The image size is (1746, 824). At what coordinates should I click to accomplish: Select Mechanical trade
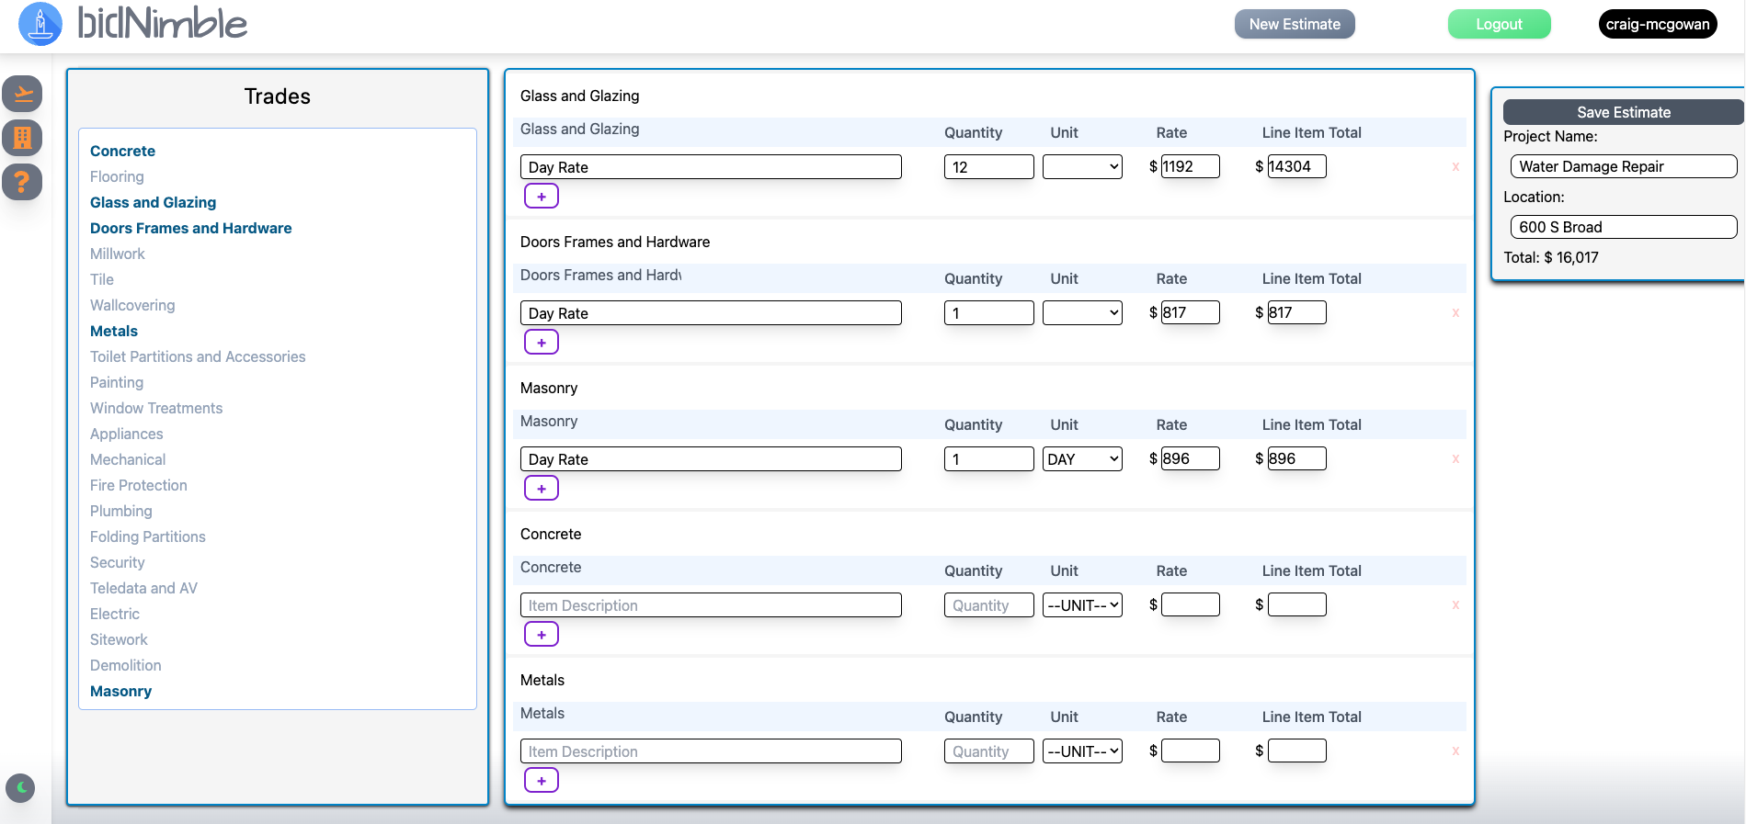(x=128, y=459)
